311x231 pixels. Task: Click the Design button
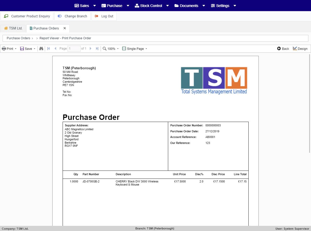300,49
